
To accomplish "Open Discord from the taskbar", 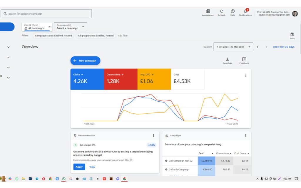I will pos(118,179).
